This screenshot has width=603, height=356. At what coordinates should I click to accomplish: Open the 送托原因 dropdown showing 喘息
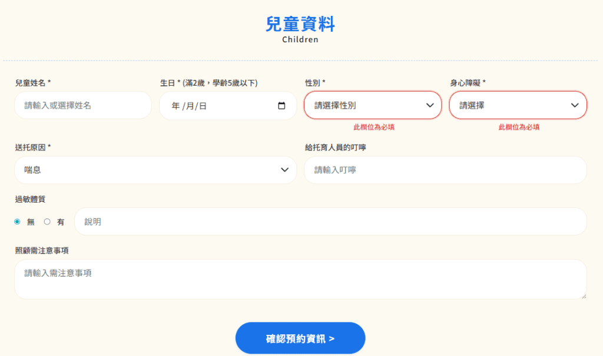(x=155, y=170)
